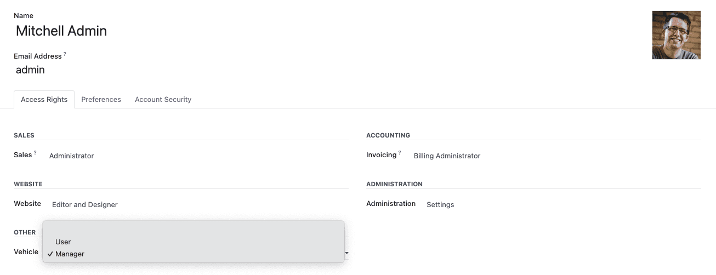Viewport: 716px width, 275px height.
Task: Click the Vehicle dropdown arrow
Action: (346, 253)
